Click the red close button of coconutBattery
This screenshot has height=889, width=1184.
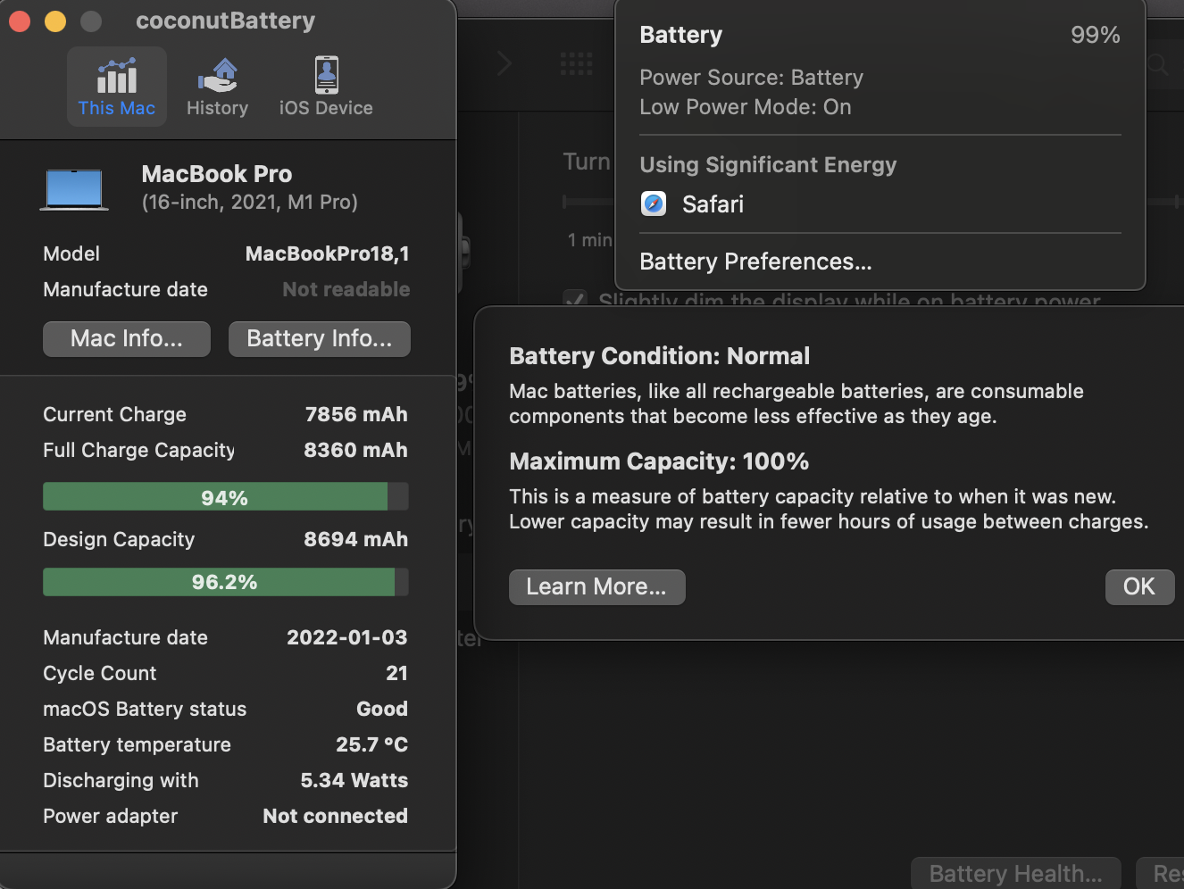coord(20,21)
